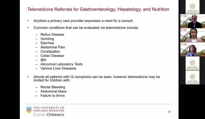This screenshot has width=205, height=119.
Task: Click the Abnormal Laboratory Tests item
Action: pyautogui.click(x=61, y=64)
